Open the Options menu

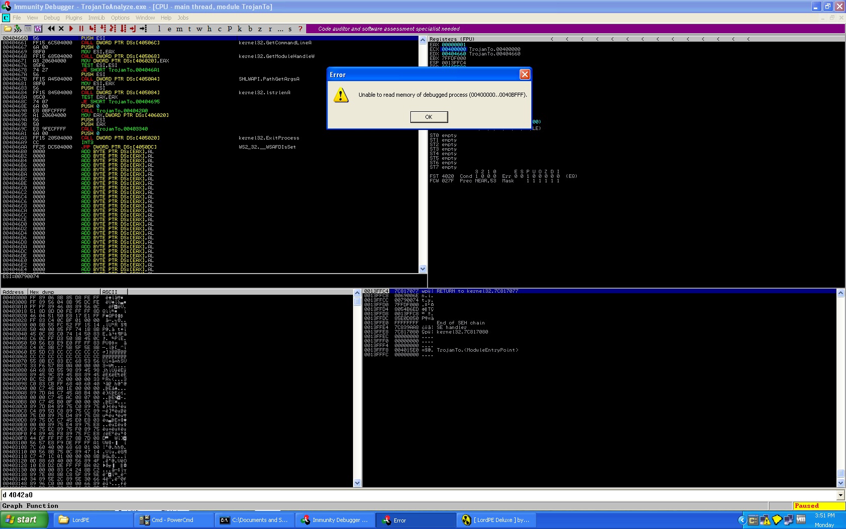point(120,18)
